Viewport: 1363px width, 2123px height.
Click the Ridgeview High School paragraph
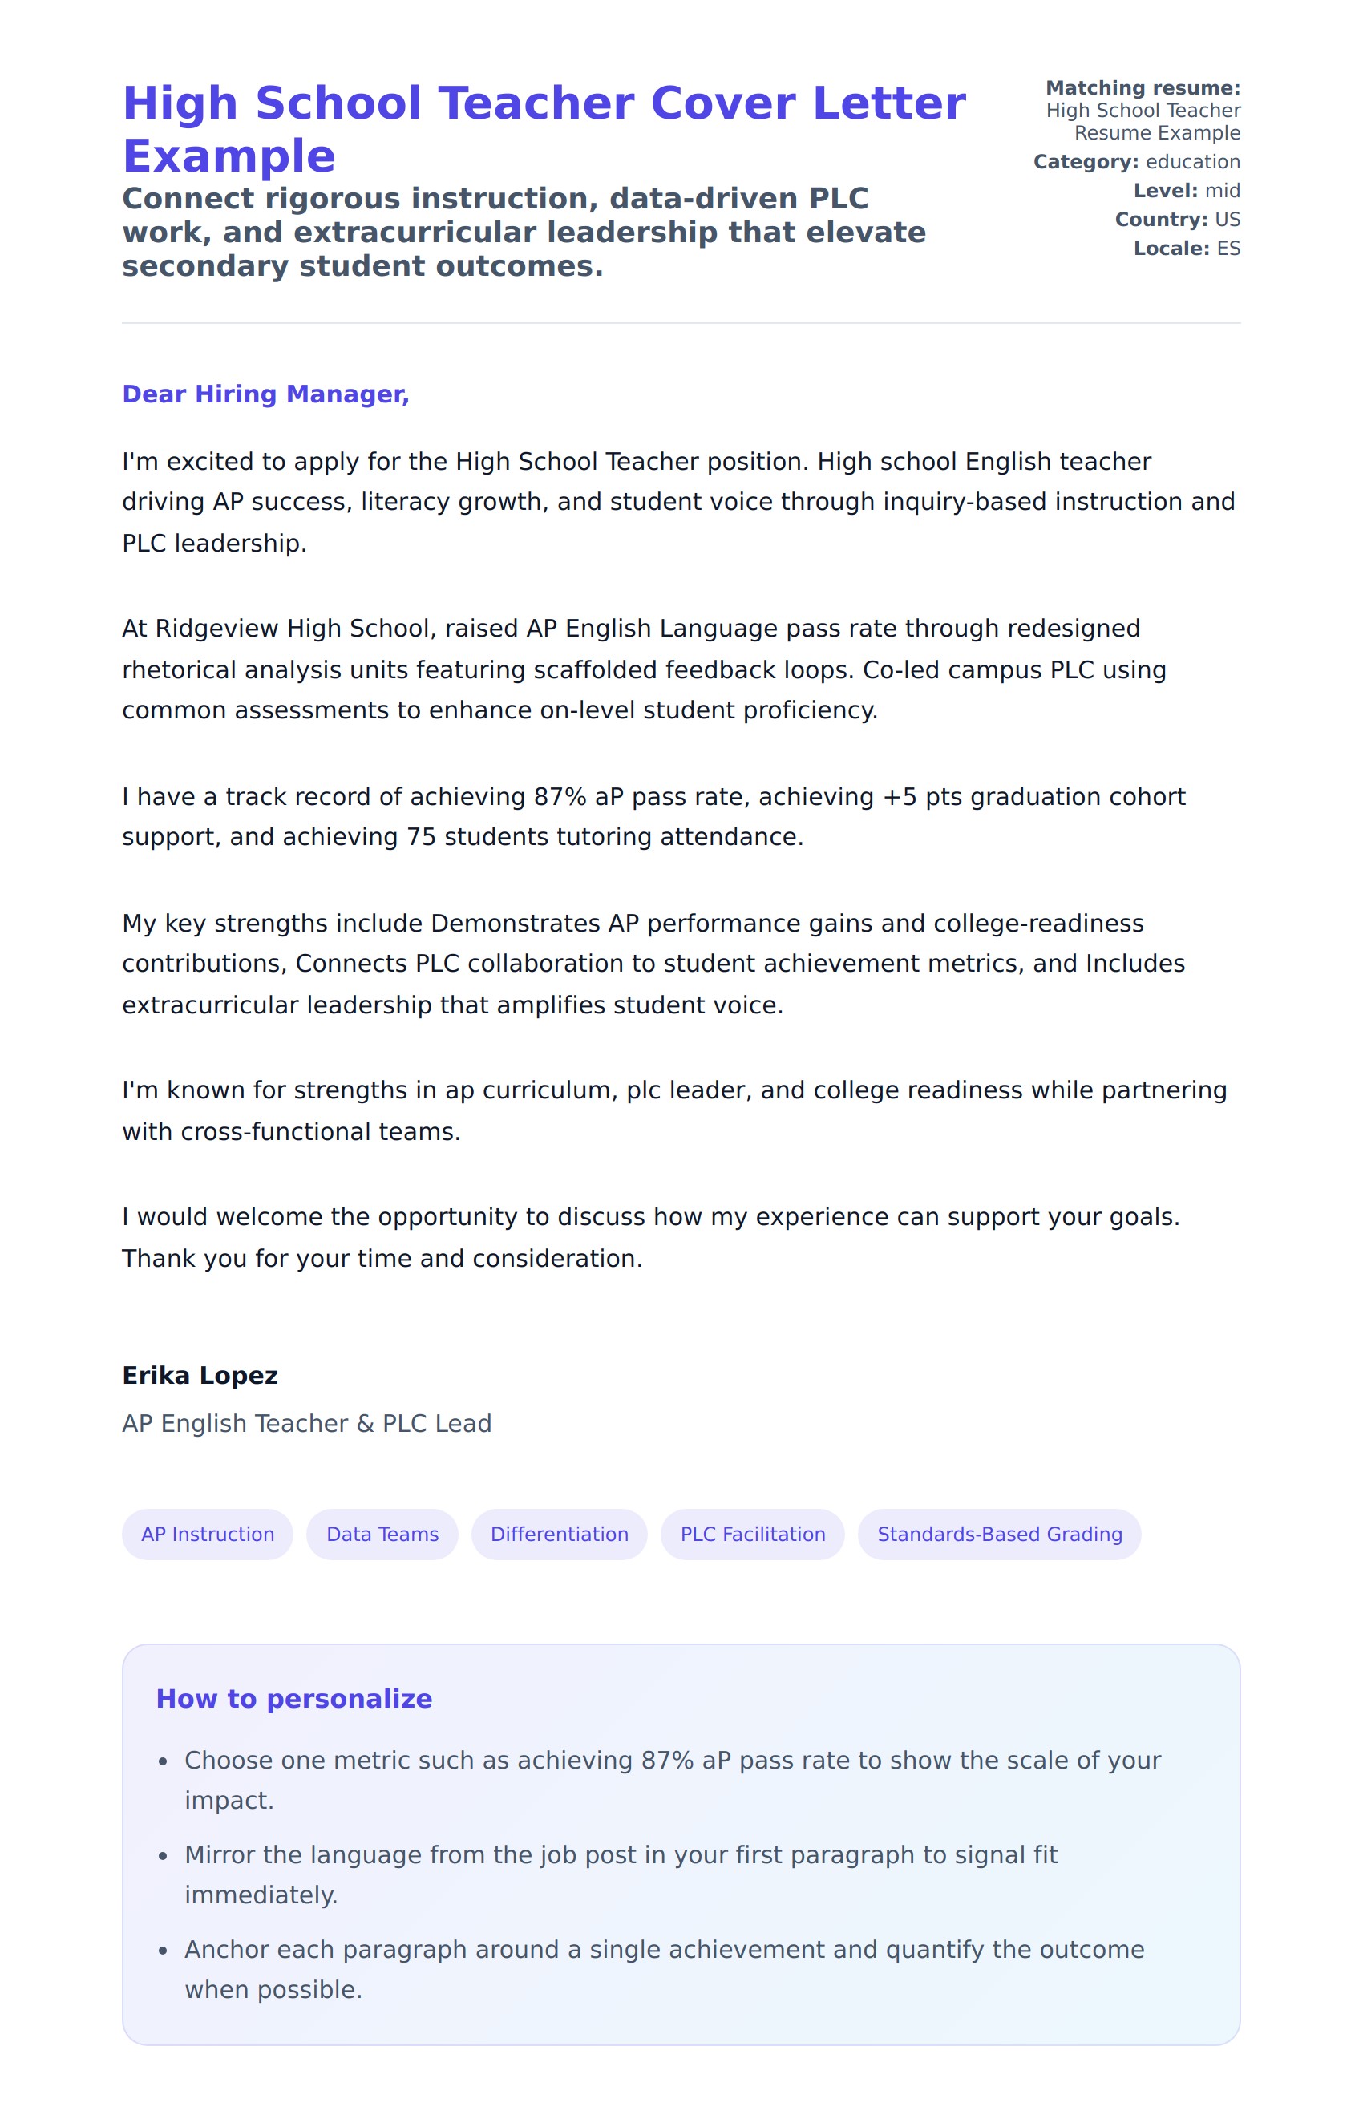click(x=644, y=669)
